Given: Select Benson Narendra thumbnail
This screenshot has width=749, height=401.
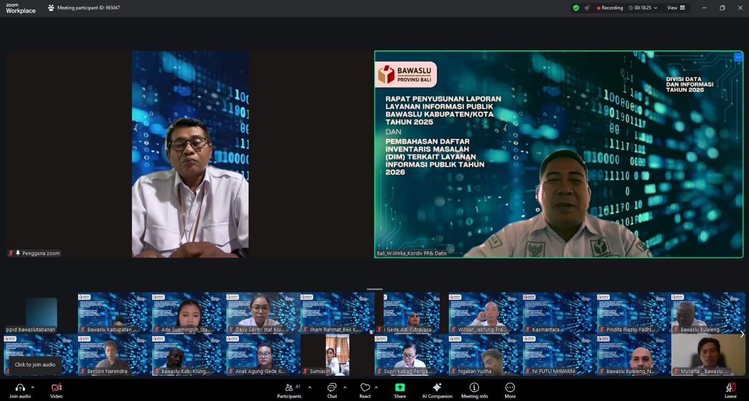Looking at the screenshot, I should click(x=115, y=355).
